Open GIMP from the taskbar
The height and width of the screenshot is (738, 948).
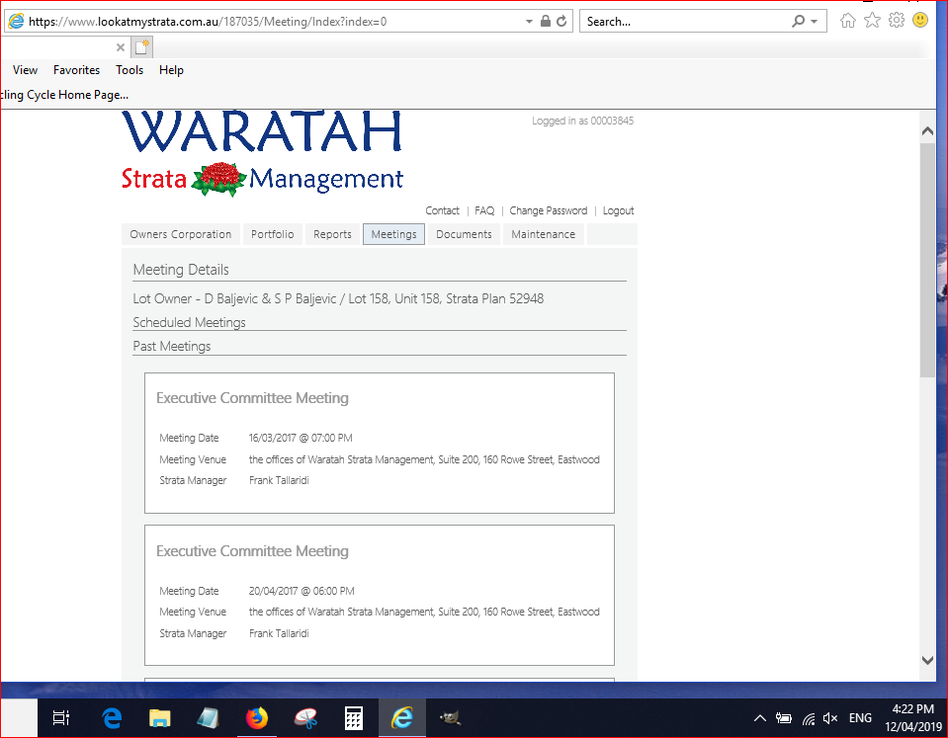[451, 718]
